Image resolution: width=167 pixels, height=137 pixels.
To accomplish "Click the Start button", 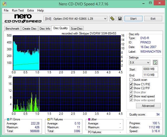I will coord(133,19).
